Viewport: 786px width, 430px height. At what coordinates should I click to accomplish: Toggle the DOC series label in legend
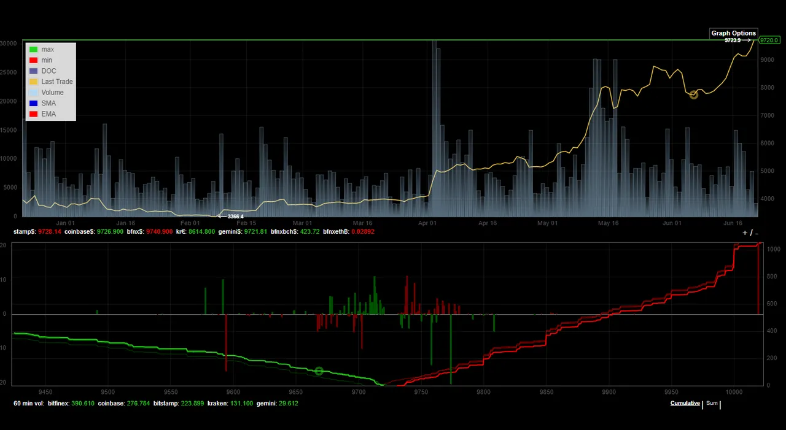49,71
